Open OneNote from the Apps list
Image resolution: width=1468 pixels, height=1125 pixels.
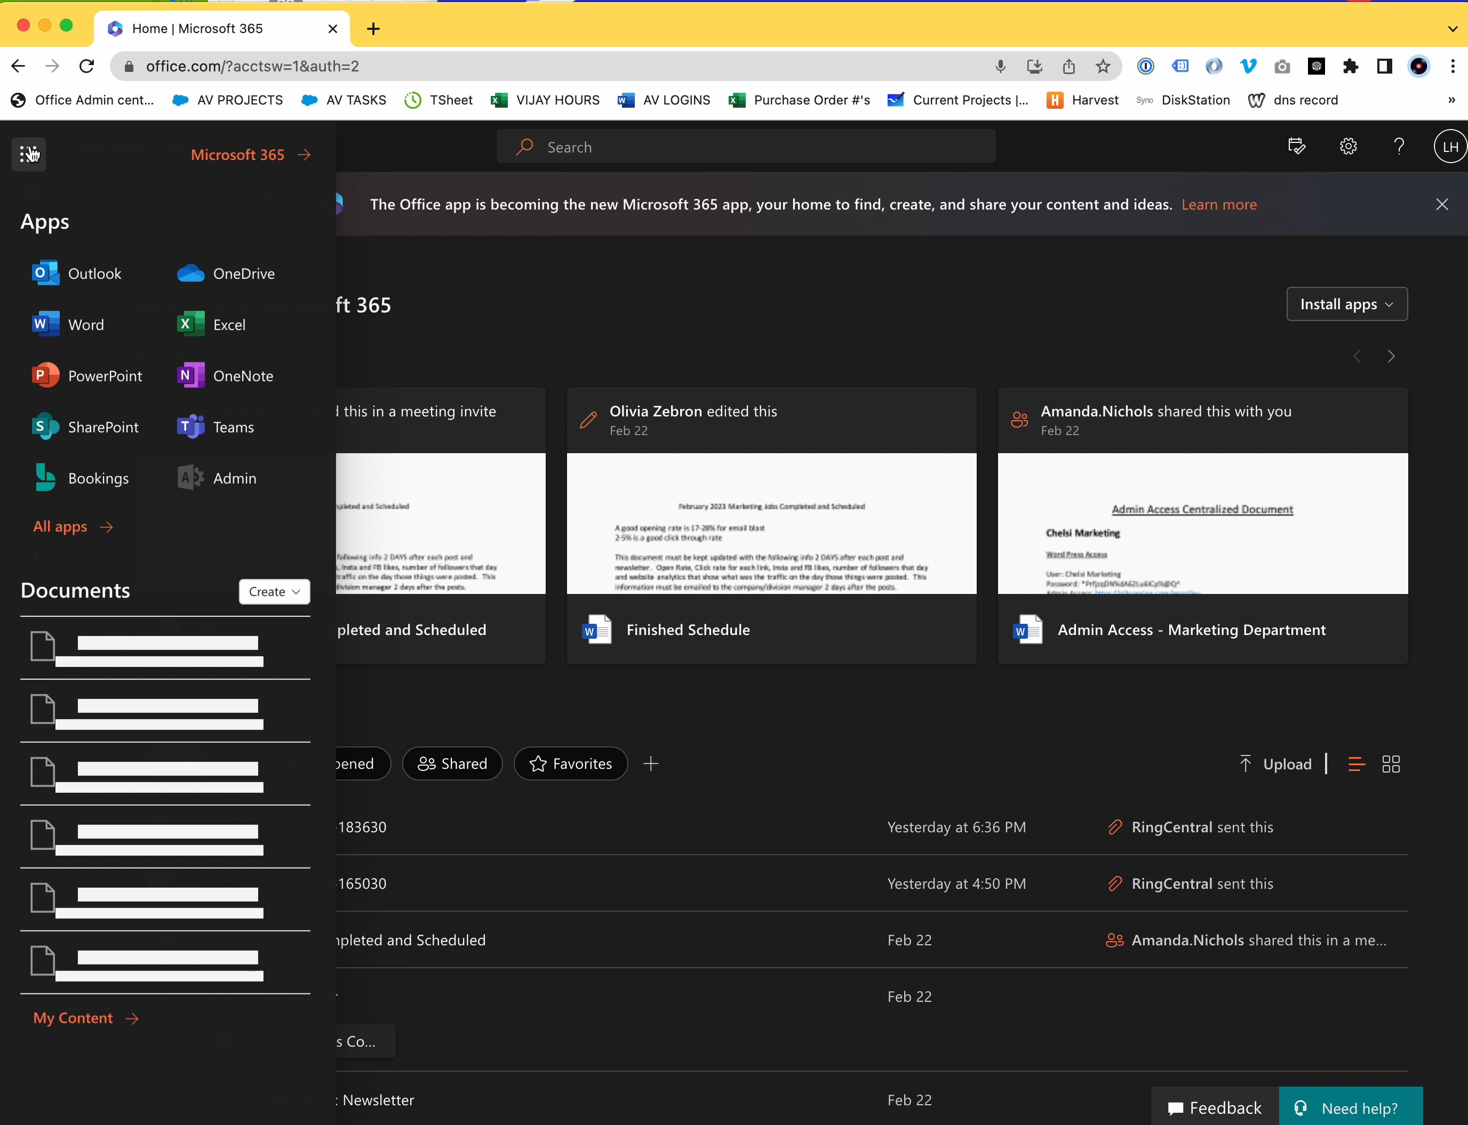[225, 376]
